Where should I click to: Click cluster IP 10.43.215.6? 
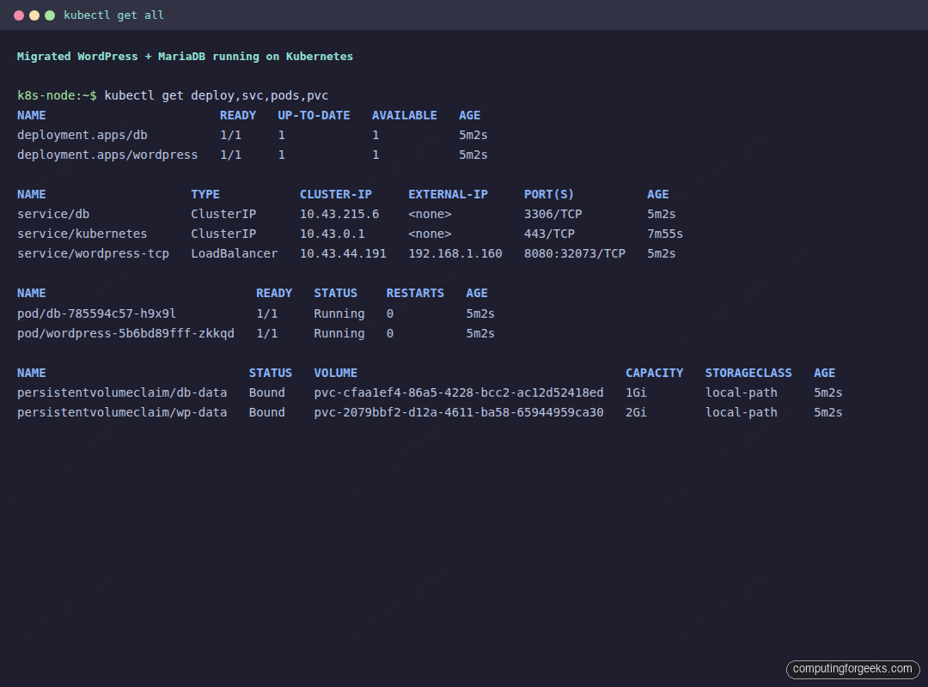(339, 214)
